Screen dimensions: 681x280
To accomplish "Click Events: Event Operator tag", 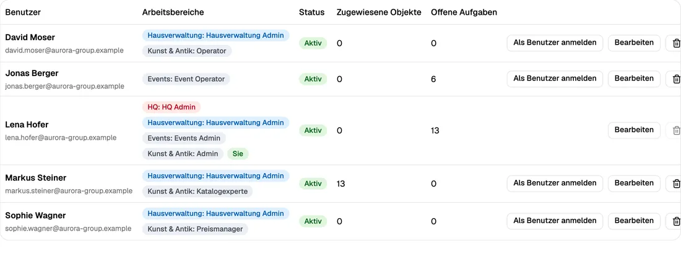I will 186,79.
